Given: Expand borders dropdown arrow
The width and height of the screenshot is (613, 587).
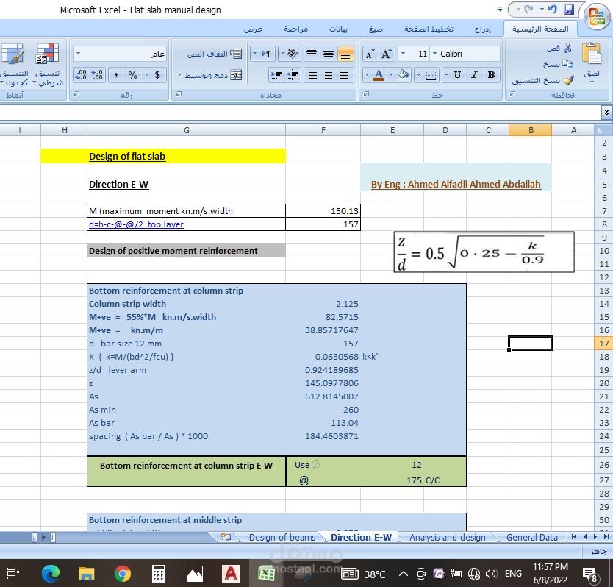Looking at the screenshot, I should 418,75.
